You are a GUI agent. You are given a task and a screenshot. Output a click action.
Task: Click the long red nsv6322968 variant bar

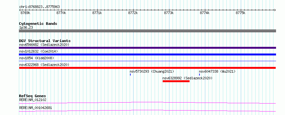click(147, 68)
